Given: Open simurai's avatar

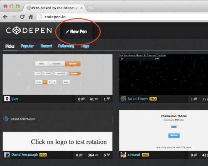Looking at the screenshot, I should [x=123, y=155].
